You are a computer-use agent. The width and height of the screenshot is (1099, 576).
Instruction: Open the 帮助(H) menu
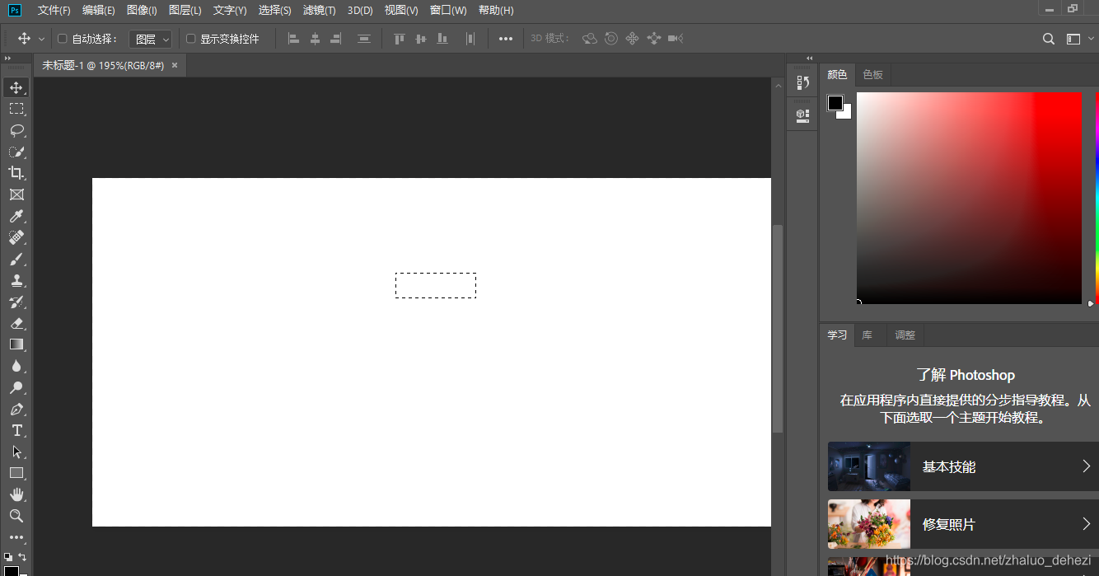pos(496,11)
